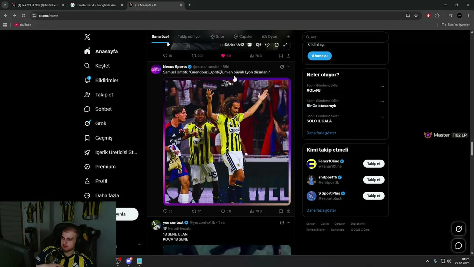
Task: Follow shitpostfb with Takip et
Action: coord(374,179)
